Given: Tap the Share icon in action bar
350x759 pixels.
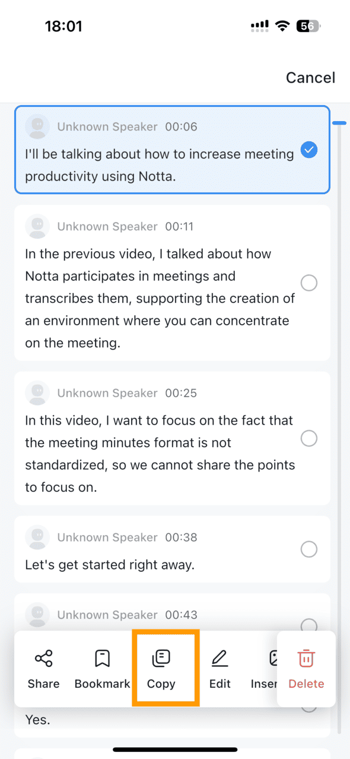Looking at the screenshot, I should pos(43,659).
